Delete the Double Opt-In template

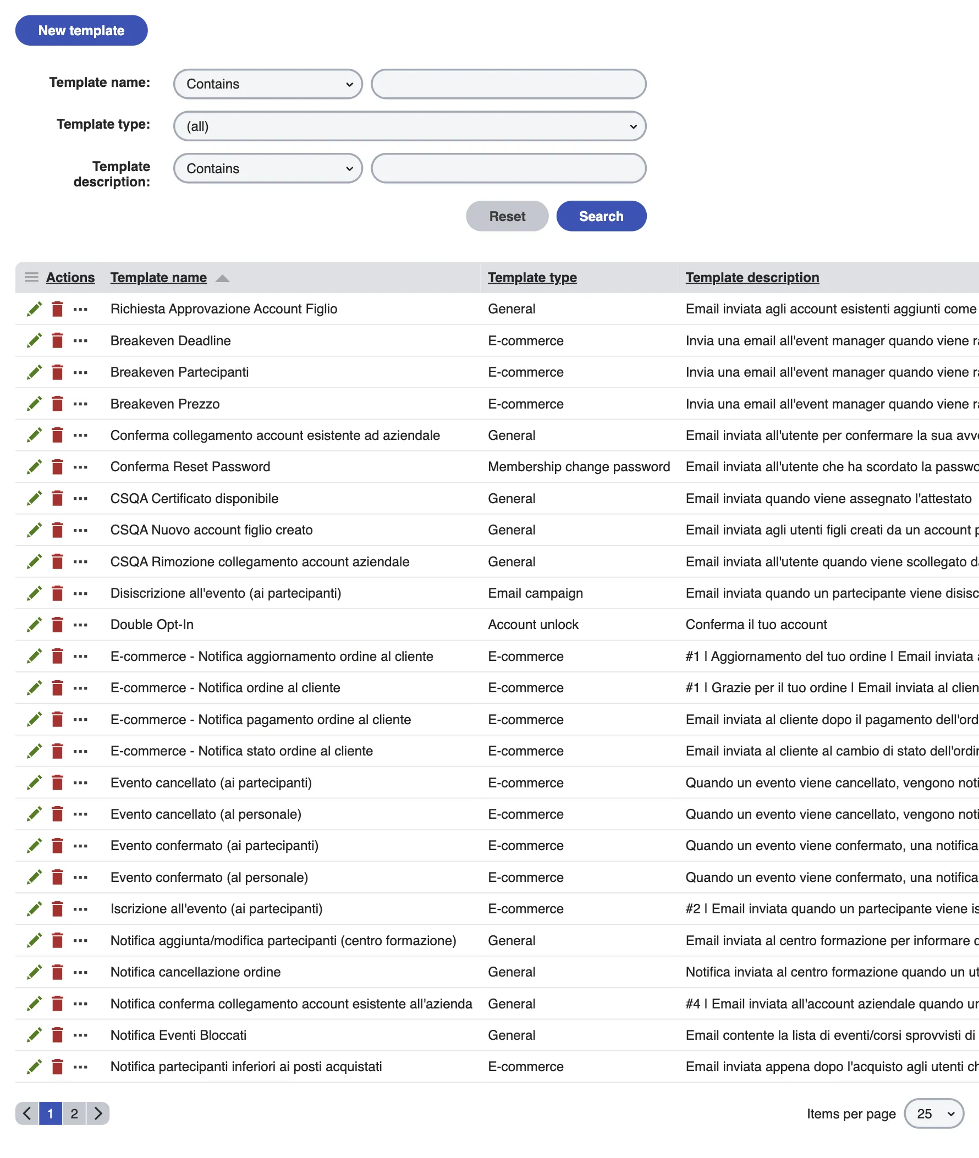[58, 624]
